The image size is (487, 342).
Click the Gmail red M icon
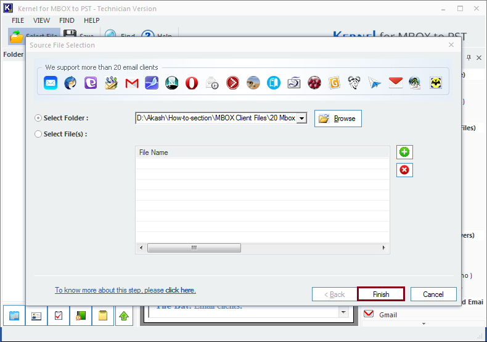132,83
